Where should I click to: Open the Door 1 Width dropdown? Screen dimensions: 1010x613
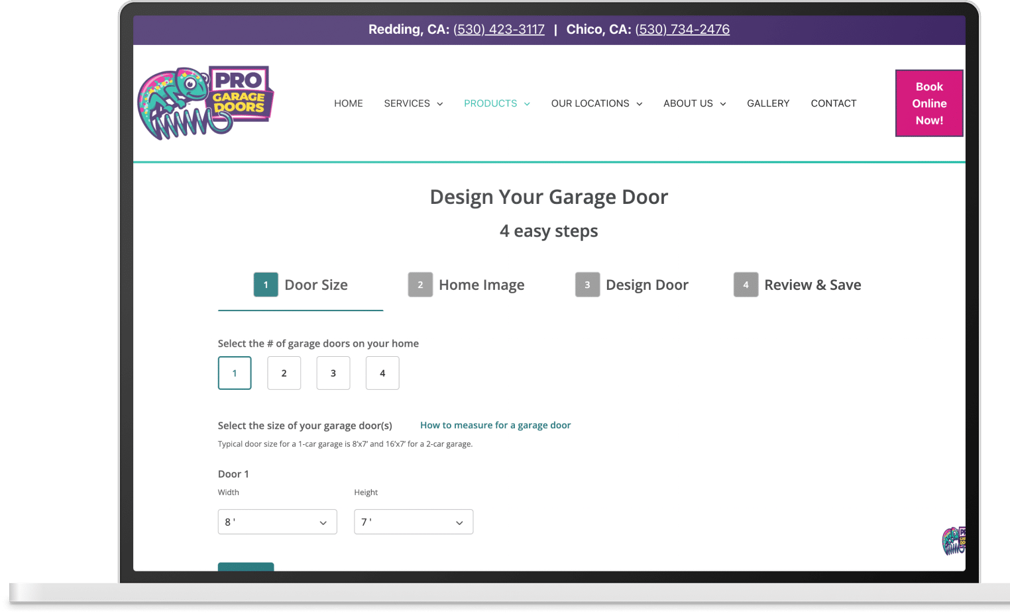277,522
